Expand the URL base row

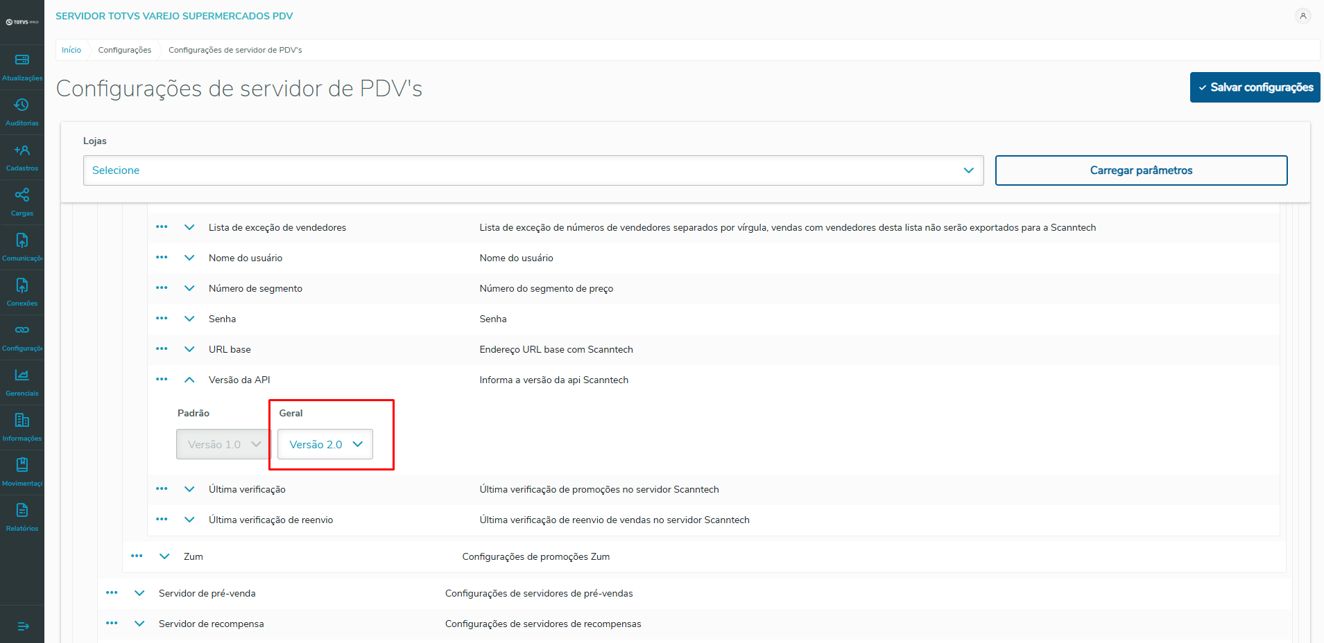(189, 349)
